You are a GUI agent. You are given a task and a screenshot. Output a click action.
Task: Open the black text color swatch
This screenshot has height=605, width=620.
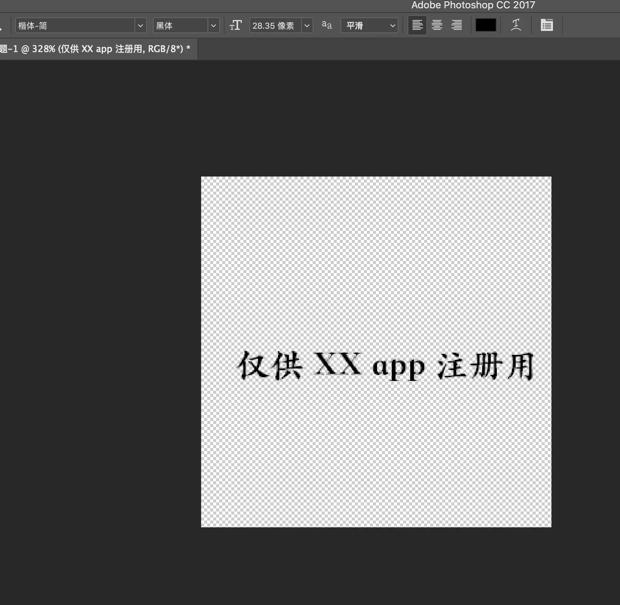point(486,25)
